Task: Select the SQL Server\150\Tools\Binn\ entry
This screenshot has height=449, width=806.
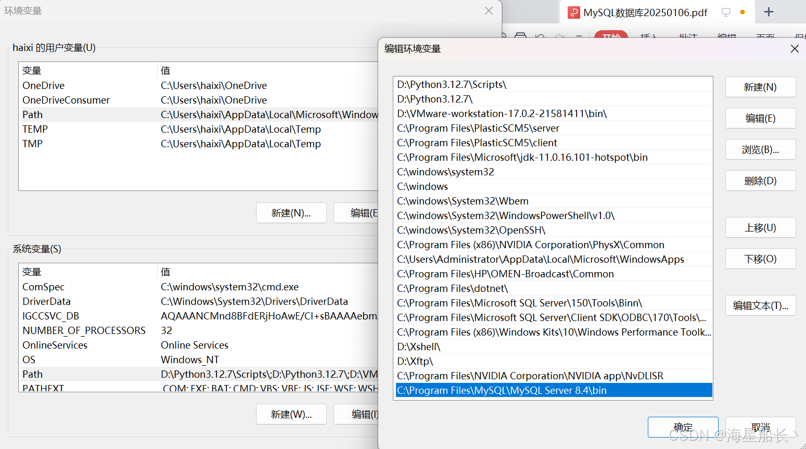Action: click(554, 303)
